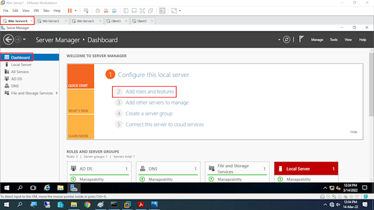This screenshot has width=374, height=210.
Task: Open VMware File menu
Action: coord(5,11)
